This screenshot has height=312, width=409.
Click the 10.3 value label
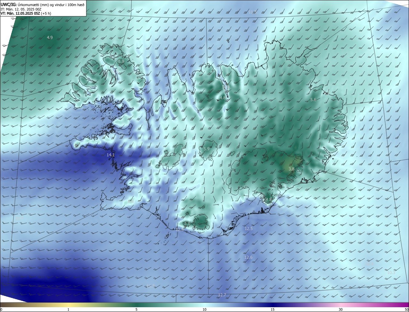pyautogui.click(x=391, y=273)
